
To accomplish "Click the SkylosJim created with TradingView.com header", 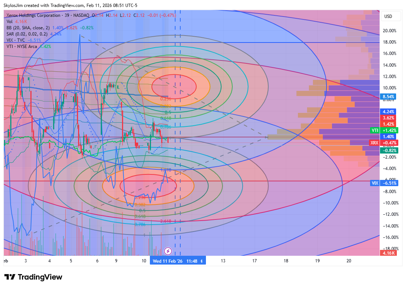I will click(x=70, y=5).
